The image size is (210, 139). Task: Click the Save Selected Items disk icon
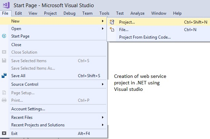pyautogui.click(x=4, y=61)
